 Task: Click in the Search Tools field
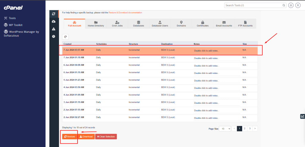(253, 5)
